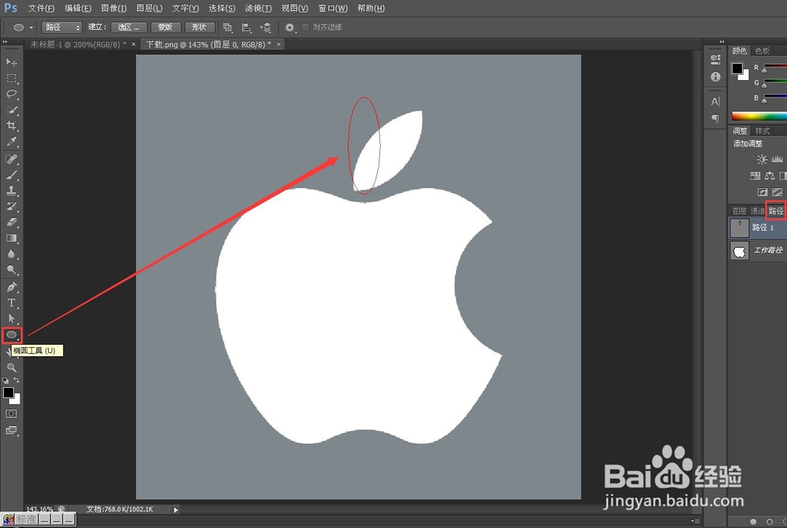Select the Path Selection tool
Screen dimensions: 787x528
click(x=12, y=319)
